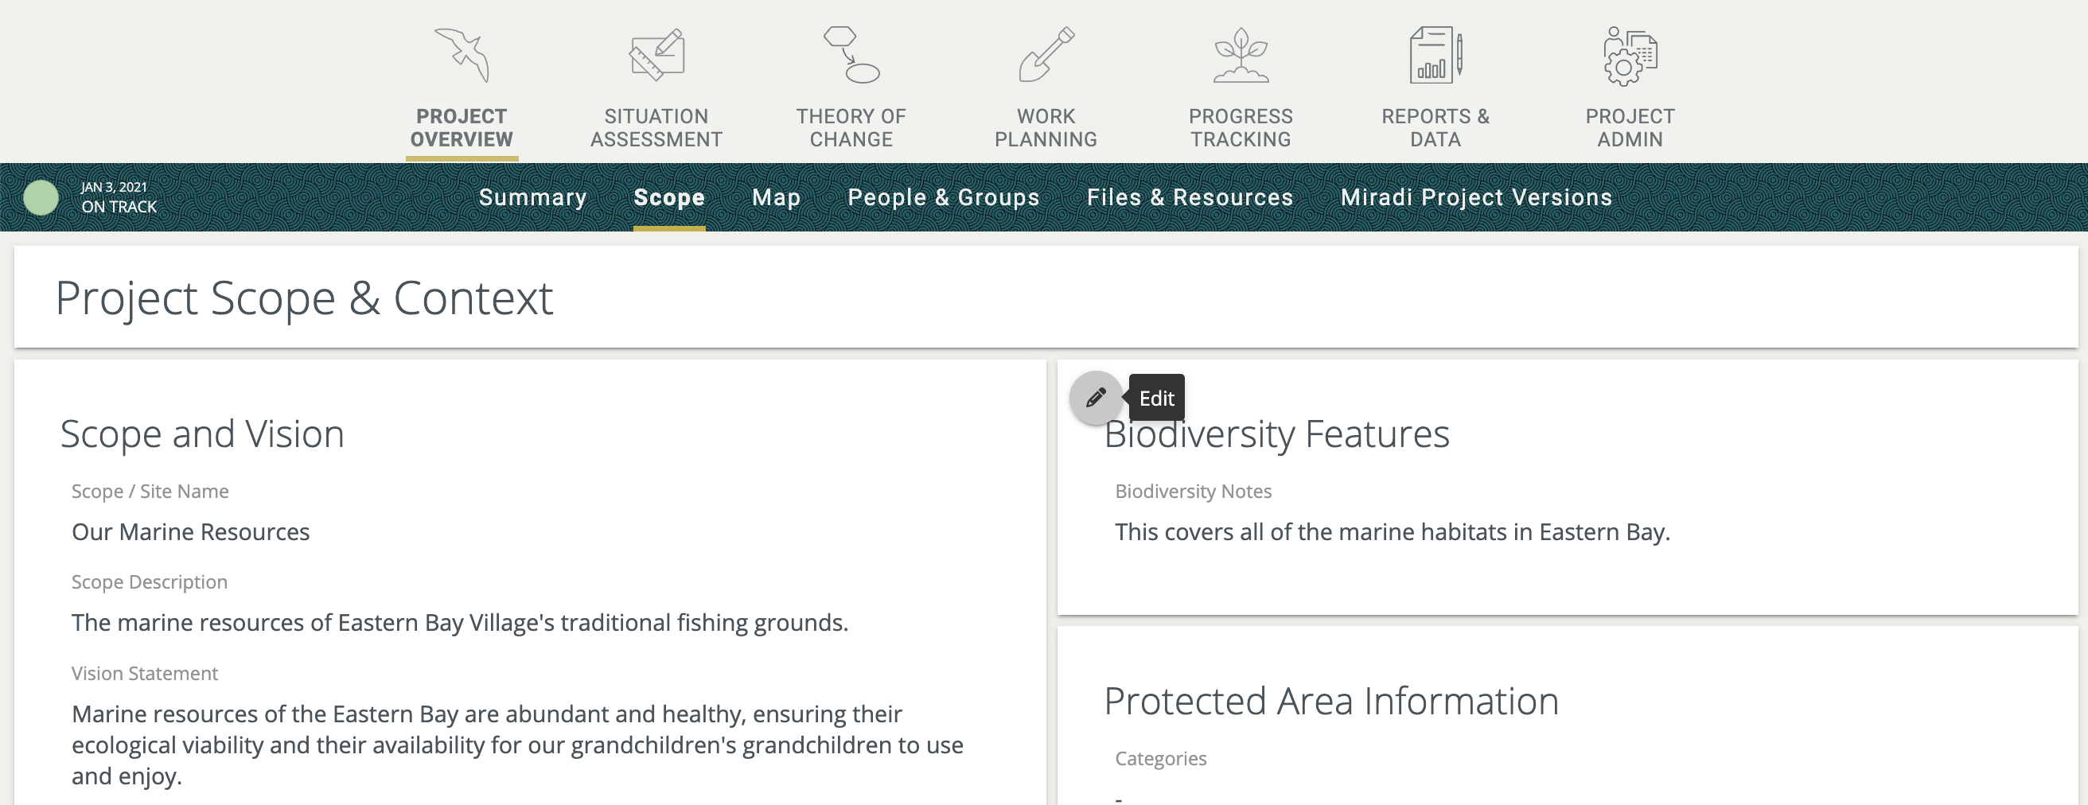Click the Our Marine Resources site name
Screen dimensions: 2088x805
pos(190,532)
